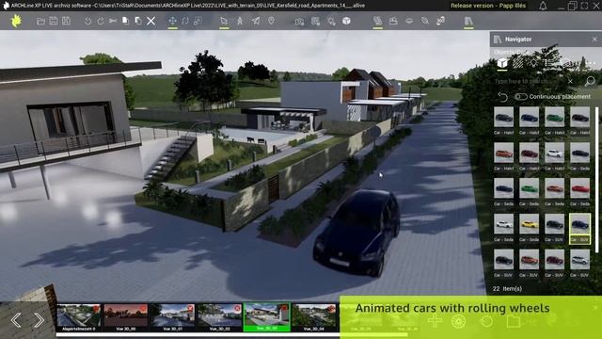This screenshot has width=602, height=339.
Task: Click the light bulb settings icon
Action: [331, 21]
